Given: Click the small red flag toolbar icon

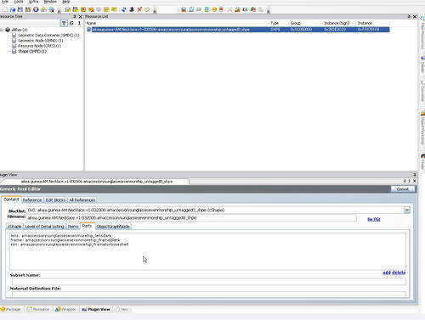Looking at the screenshot, I should click(221, 9).
